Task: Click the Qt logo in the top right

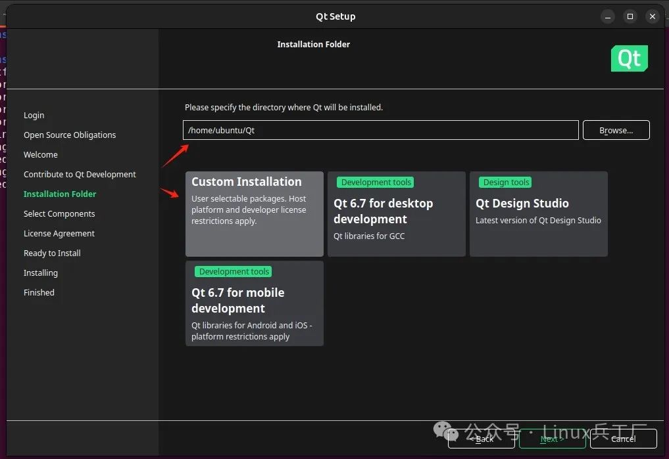Action: click(x=629, y=58)
